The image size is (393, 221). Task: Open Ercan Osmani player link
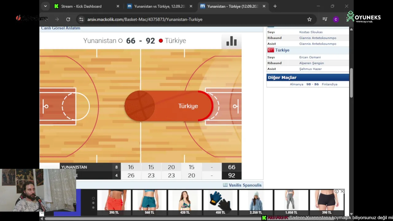coord(310,57)
